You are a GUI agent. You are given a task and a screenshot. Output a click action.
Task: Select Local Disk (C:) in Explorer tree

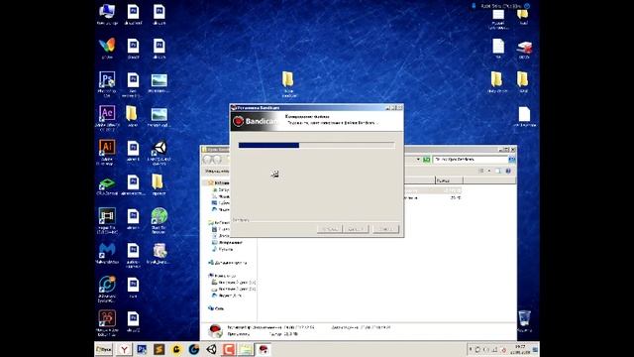click(234, 282)
